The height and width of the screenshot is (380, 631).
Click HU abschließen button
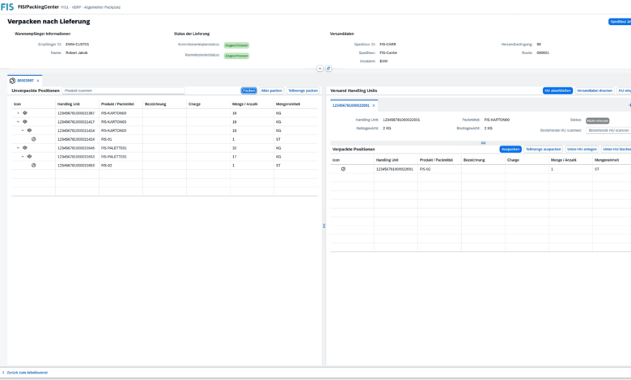pos(557,91)
